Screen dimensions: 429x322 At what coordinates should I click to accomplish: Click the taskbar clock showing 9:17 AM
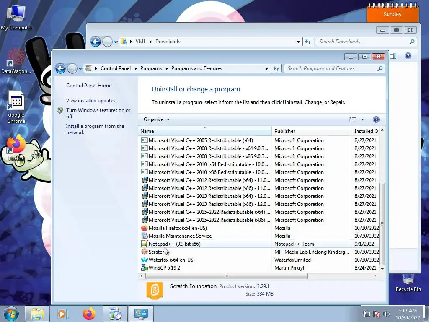(407, 314)
